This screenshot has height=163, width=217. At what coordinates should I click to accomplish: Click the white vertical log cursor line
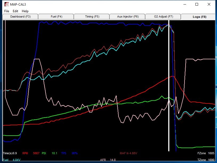pos(169,86)
